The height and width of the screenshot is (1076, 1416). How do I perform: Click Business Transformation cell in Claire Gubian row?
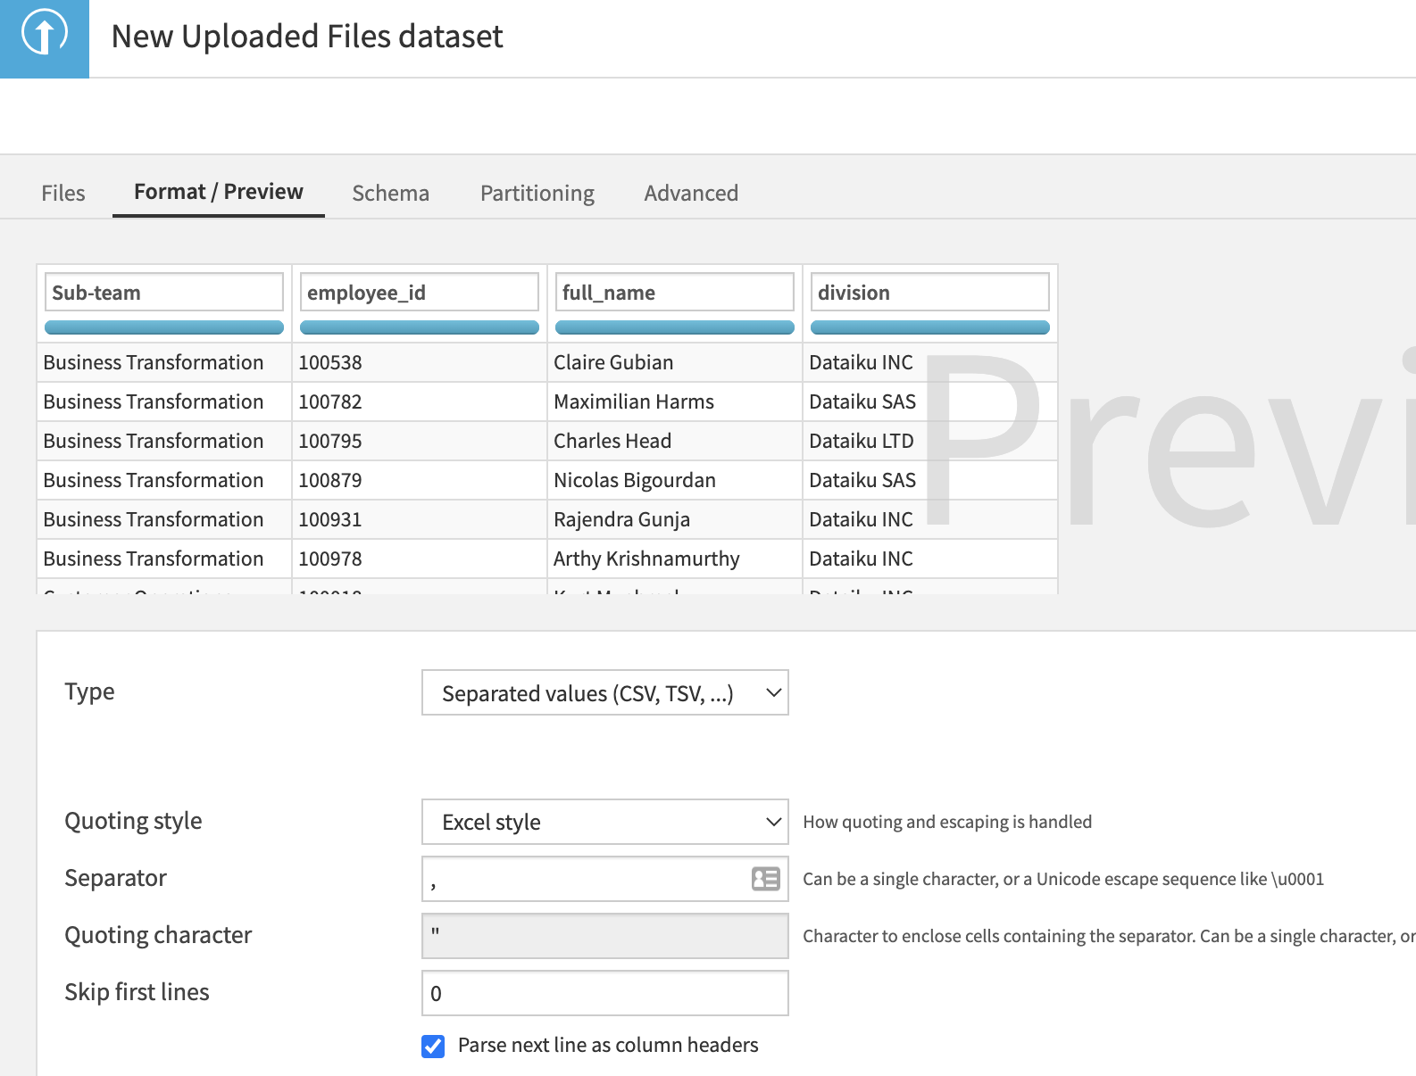164,362
